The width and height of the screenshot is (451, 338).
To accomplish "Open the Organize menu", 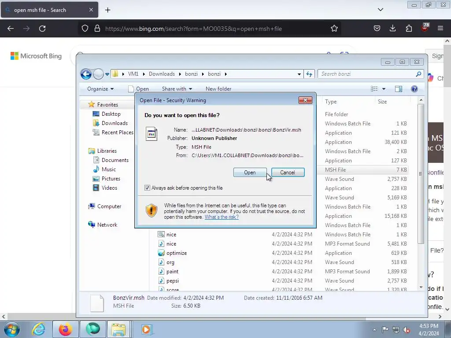I will tap(100, 89).
